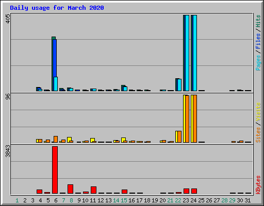Screen dimensions: 264x206
Task: Click green day label 7 on the x-axis
Action: [x=63, y=200]
